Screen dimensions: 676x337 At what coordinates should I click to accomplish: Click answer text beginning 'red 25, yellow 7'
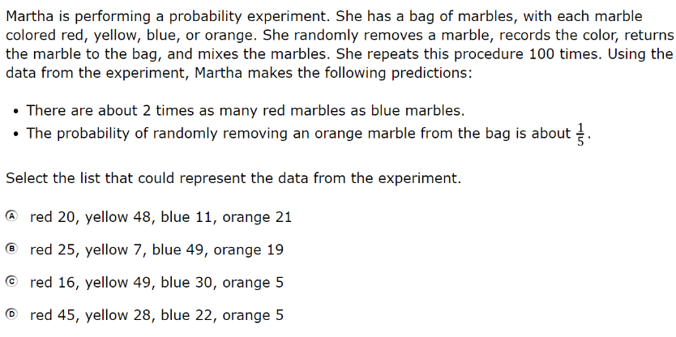coord(156,250)
